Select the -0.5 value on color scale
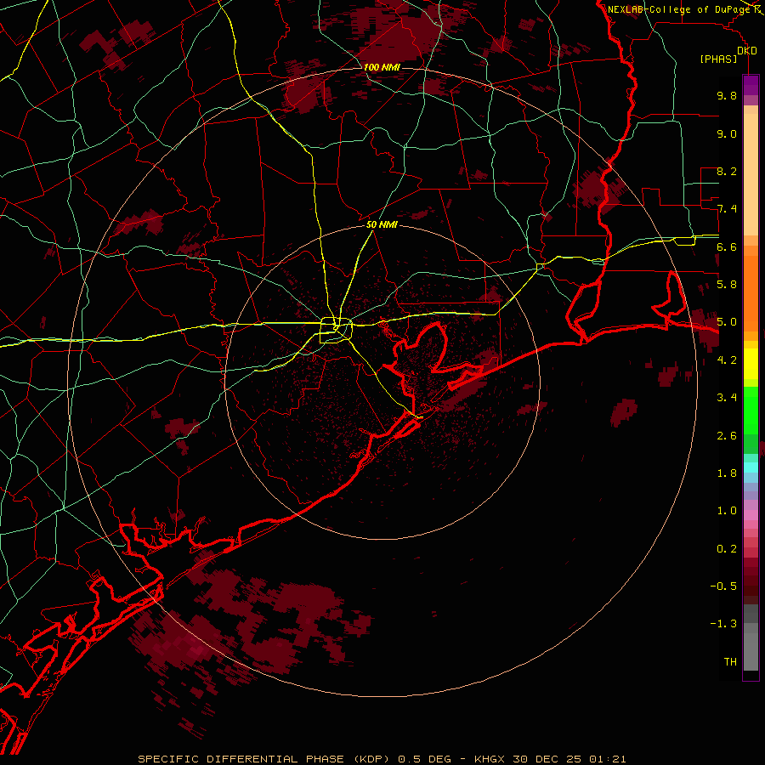This screenshot has width=765, height=765. point(723,586)
